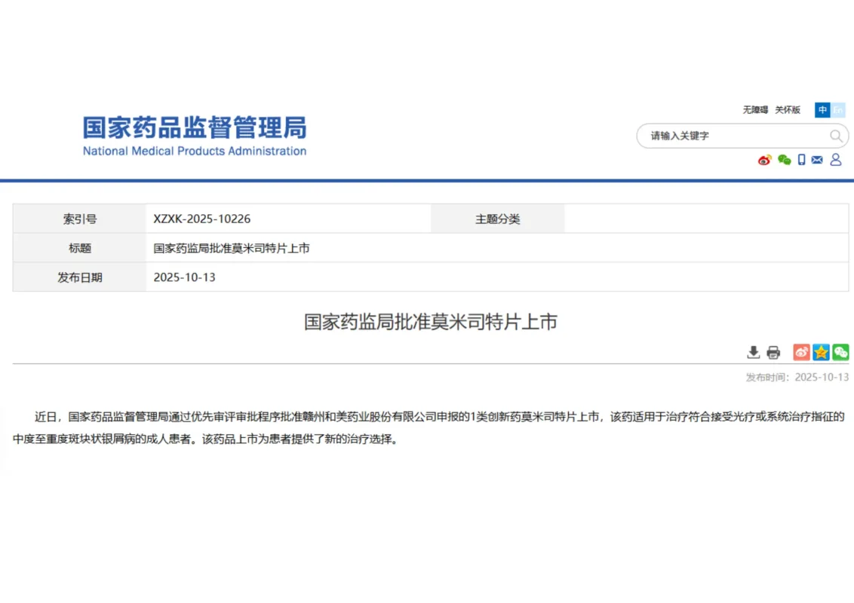
Task: Share article to WeChat via green button
Action: (840, 352)
